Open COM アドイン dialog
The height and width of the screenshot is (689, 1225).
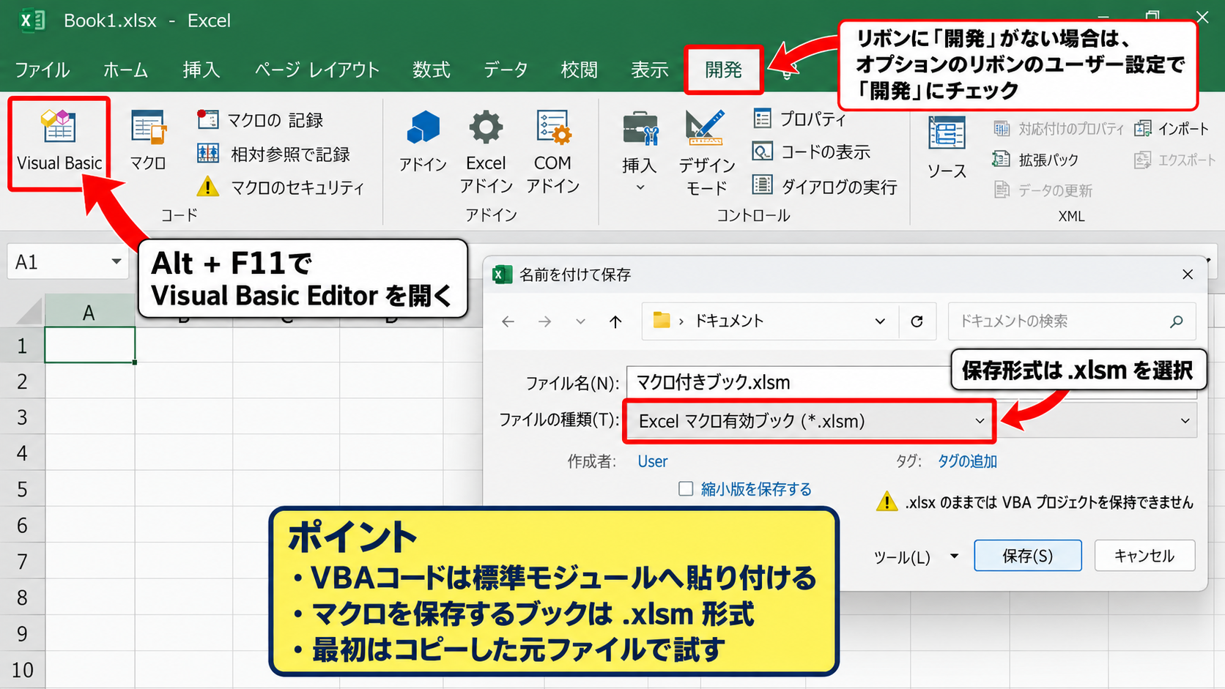[x=552, y=152]
